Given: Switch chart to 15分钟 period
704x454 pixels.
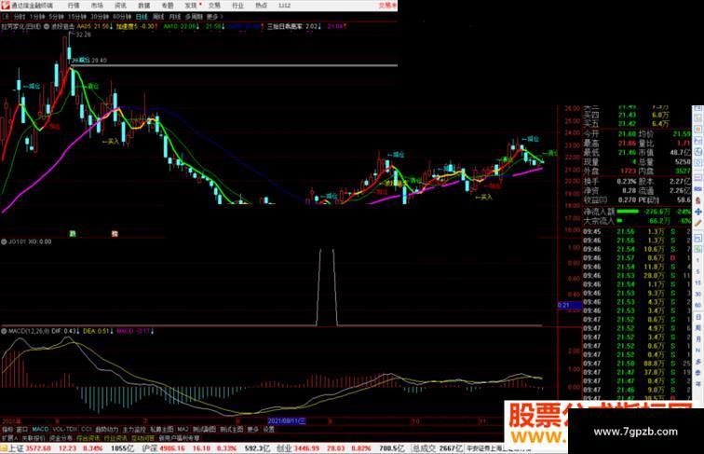Looking at the screenshot, I should point(77,17).
